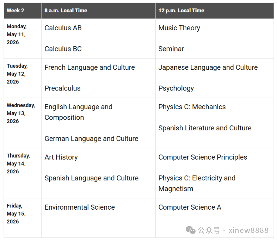Select the Art History exam entry
This screenshot has width=277, height=241.
tap(61, 157)
